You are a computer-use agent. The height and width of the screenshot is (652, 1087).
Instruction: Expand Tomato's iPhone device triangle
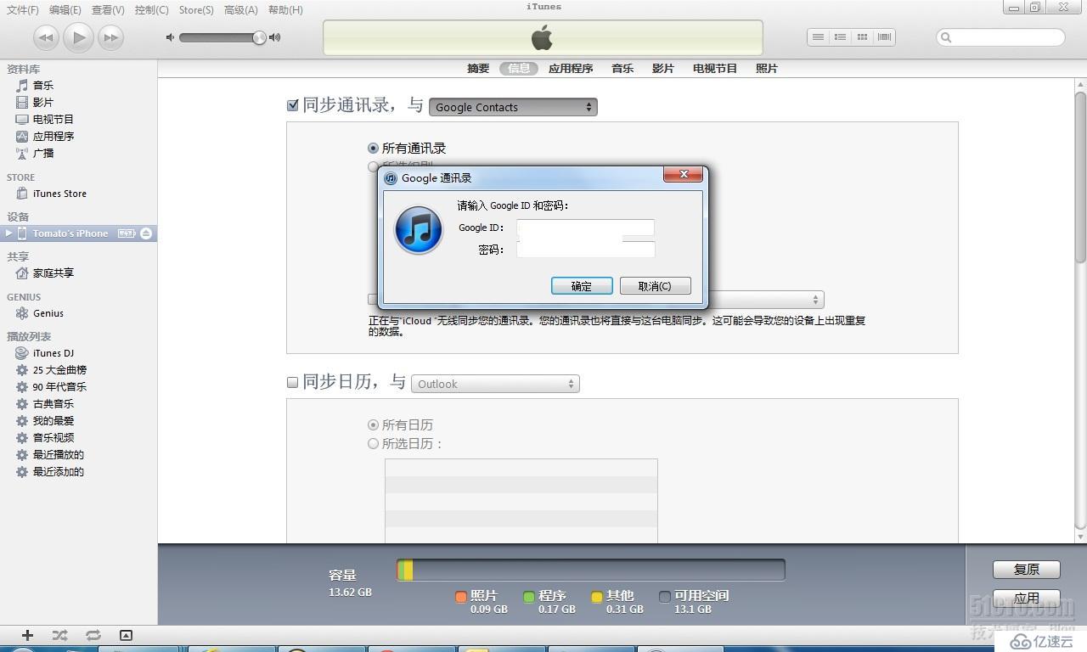click(9, 233)
